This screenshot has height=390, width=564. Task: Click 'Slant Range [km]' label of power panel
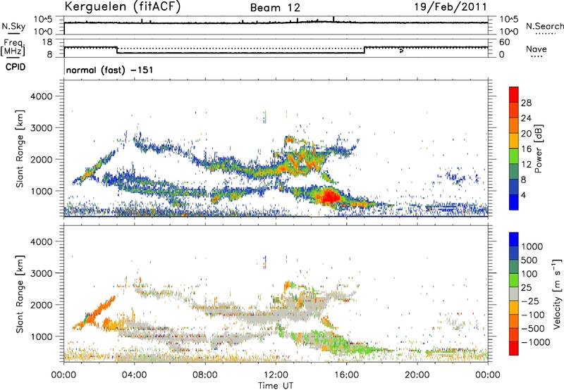click(x=20, y=149)
